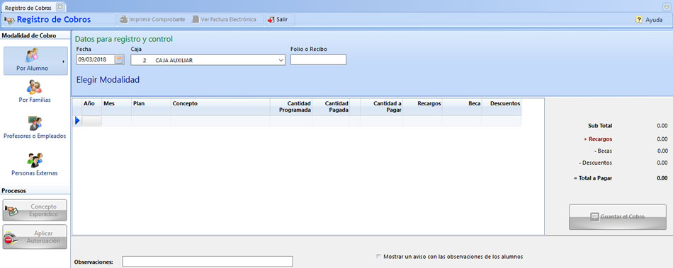Viewport: 673px width, 268px height.
Task: Close the Registro de Cobros tab
Action: (x=60, y=7)
